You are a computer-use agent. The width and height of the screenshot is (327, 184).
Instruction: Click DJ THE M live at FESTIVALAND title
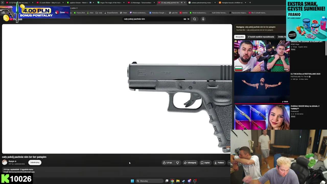click(305, 74)
